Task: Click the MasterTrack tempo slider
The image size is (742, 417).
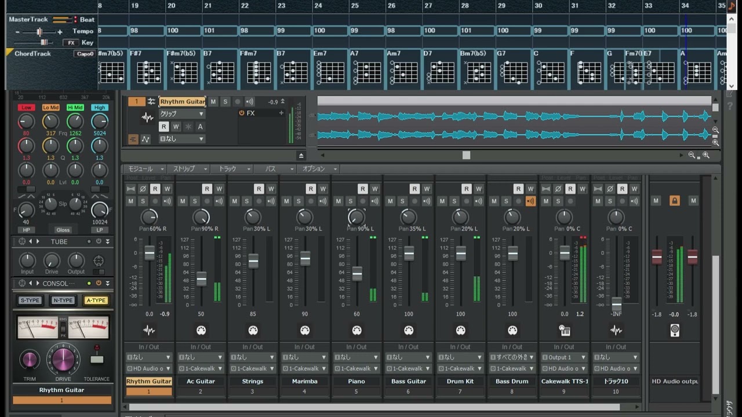Action: (x=39, y=32)
